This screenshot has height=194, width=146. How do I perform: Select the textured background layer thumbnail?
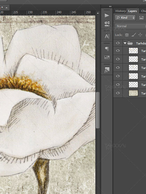pyautogui.click(x=133, y=93)
